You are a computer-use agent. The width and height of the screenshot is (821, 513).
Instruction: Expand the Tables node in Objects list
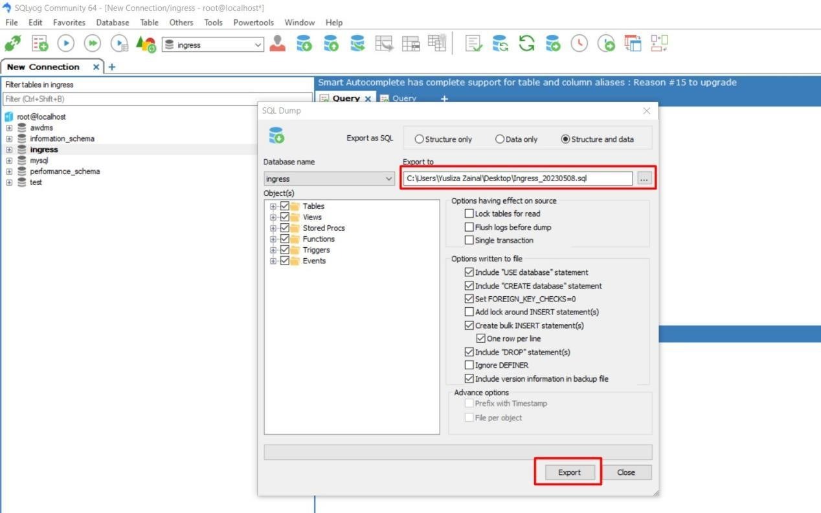click(273, 205)
